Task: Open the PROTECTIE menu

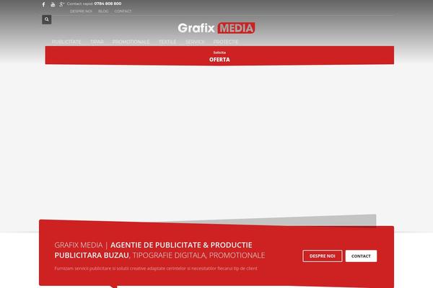Action: pos(226,42)
